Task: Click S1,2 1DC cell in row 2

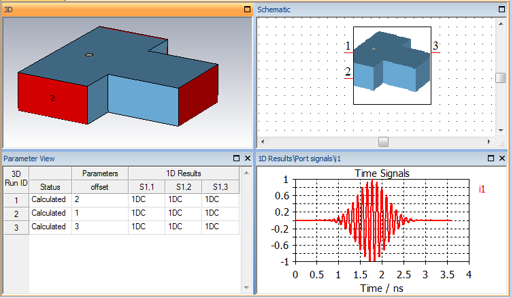Action: click(x=184, y=213)
